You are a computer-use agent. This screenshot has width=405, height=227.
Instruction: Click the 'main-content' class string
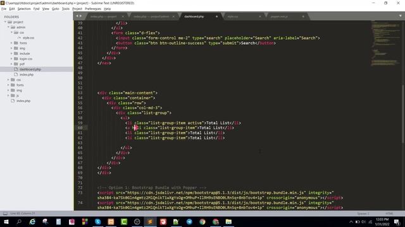[139, 93]
